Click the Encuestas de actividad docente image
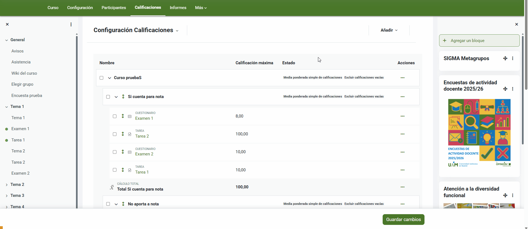Screen dimensions: 528x229 tap(479, 133)
